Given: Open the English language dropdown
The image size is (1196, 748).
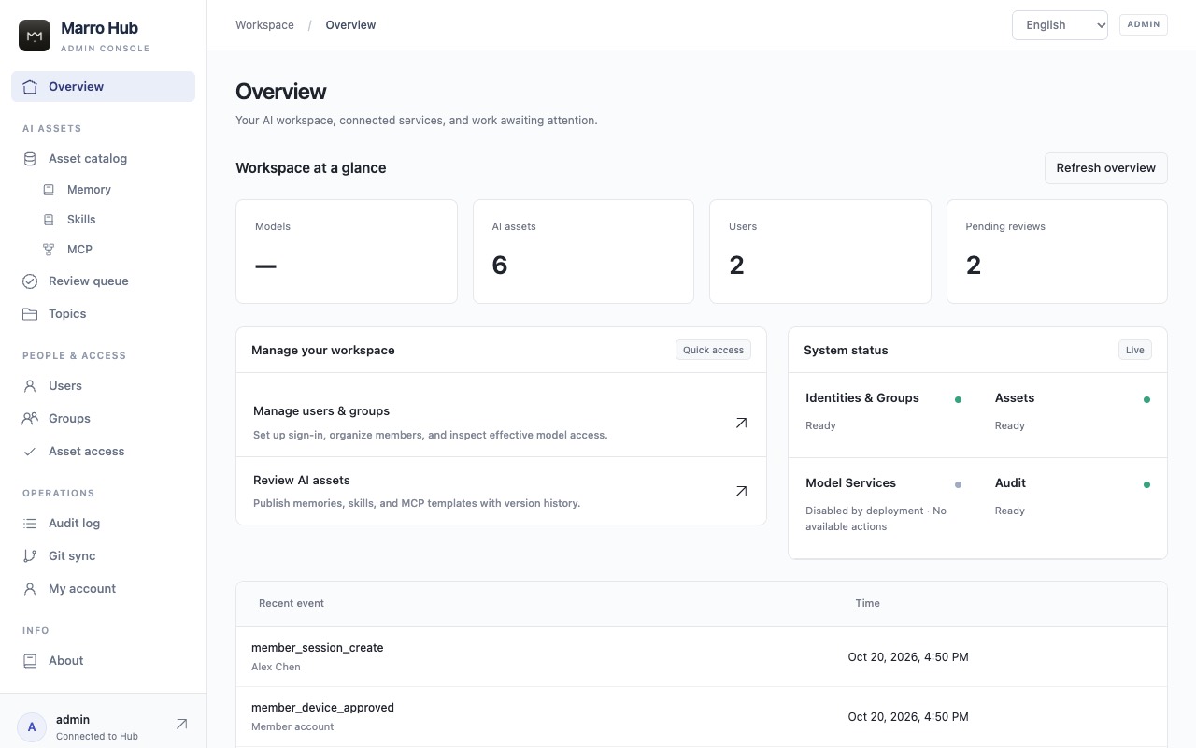Looking at the screenshot, I should [x=1060, y=25].
